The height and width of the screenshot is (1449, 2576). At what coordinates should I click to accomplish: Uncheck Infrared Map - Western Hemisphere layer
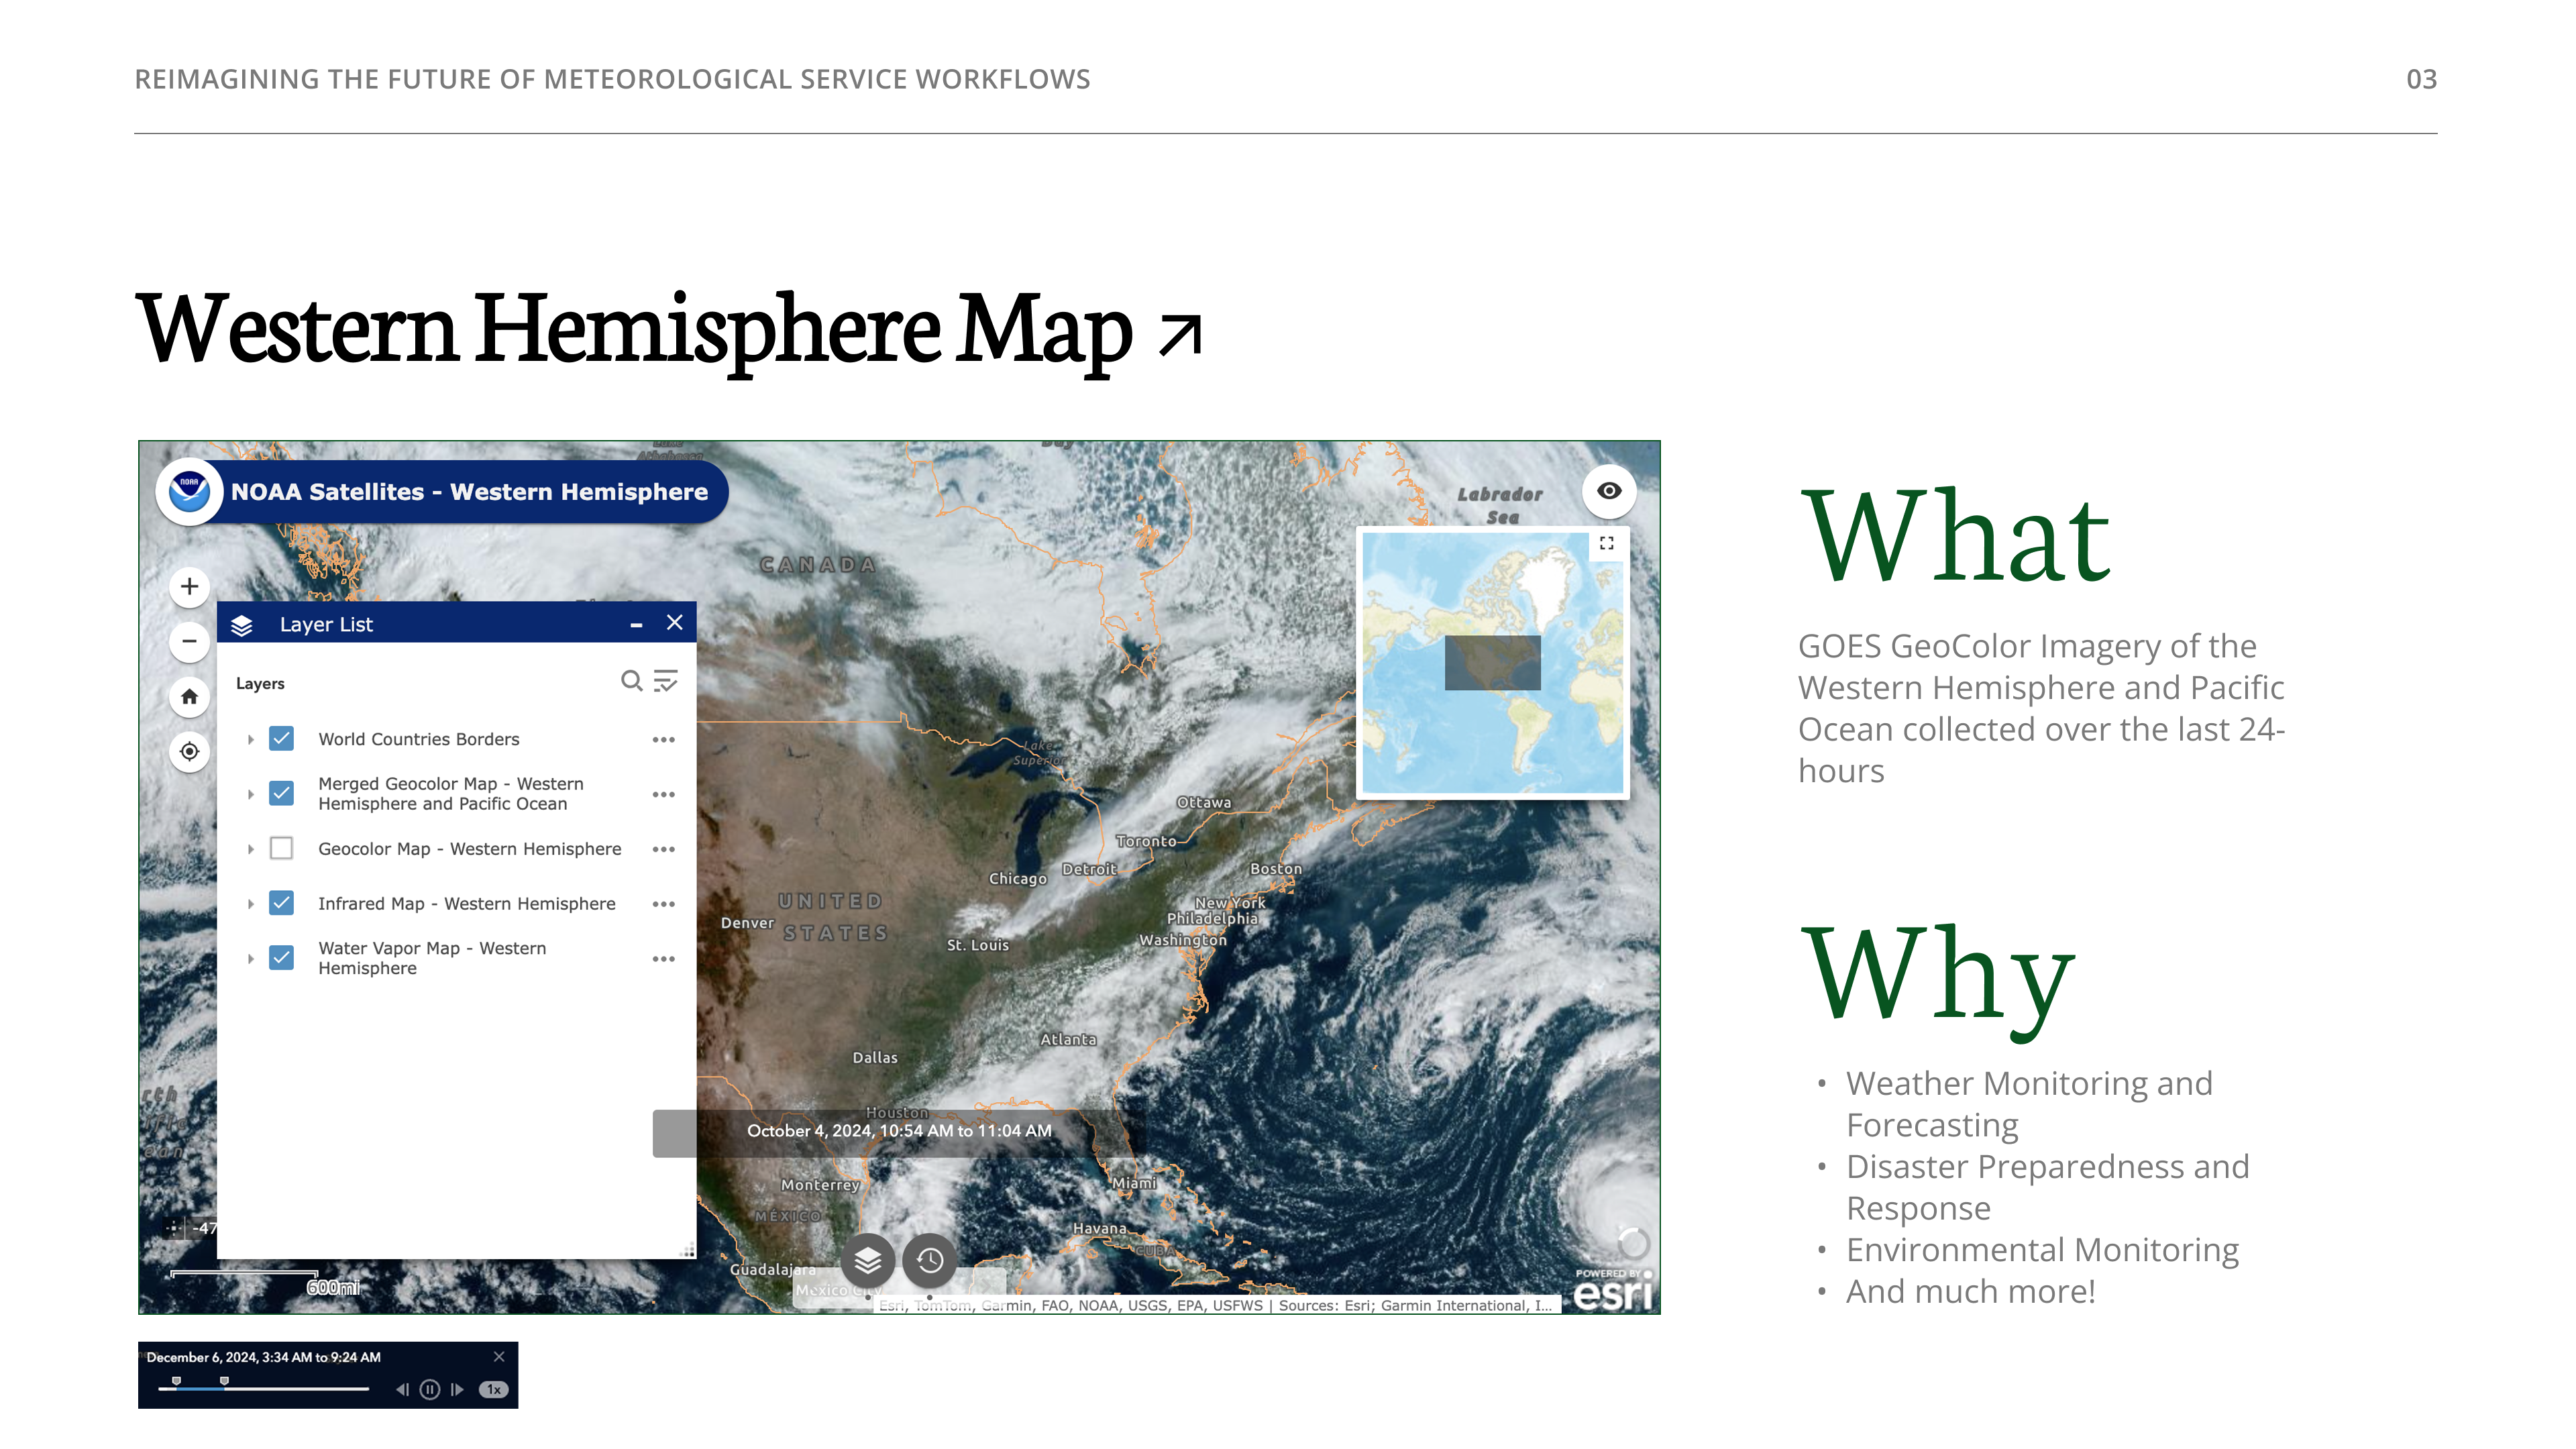(282, 903)
